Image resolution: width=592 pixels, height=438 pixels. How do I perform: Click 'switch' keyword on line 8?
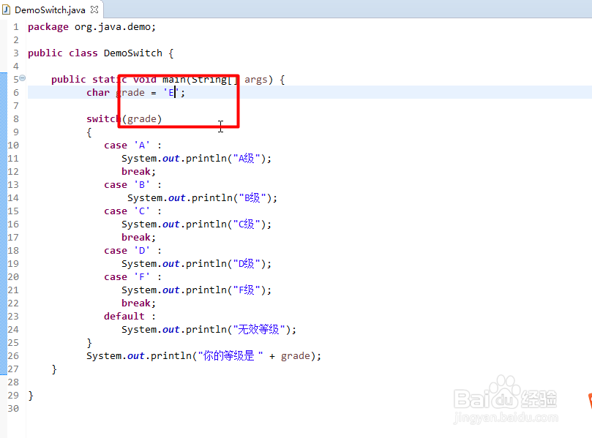pyautogui.click(x=104, y=119)
